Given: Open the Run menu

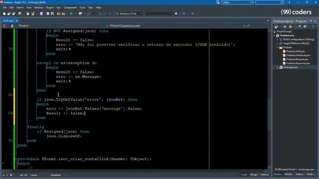Looking at the screenshot, I should (x=59, y=7).
